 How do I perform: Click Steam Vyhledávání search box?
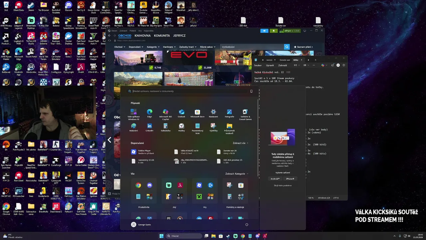[252, 47]
